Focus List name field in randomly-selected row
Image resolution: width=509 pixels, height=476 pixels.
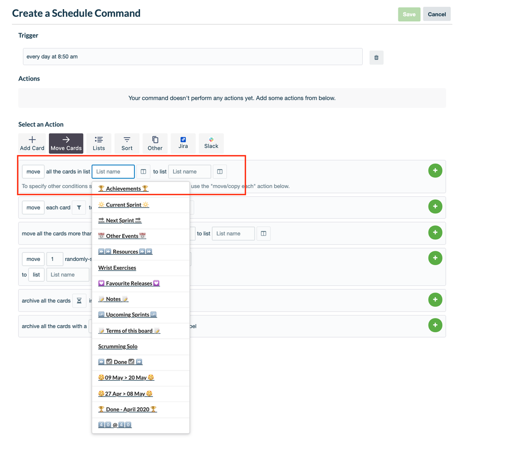click(68, 275)
